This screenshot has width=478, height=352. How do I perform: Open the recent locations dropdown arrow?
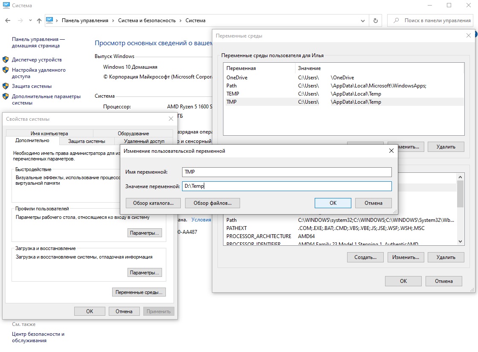point(30,20)
